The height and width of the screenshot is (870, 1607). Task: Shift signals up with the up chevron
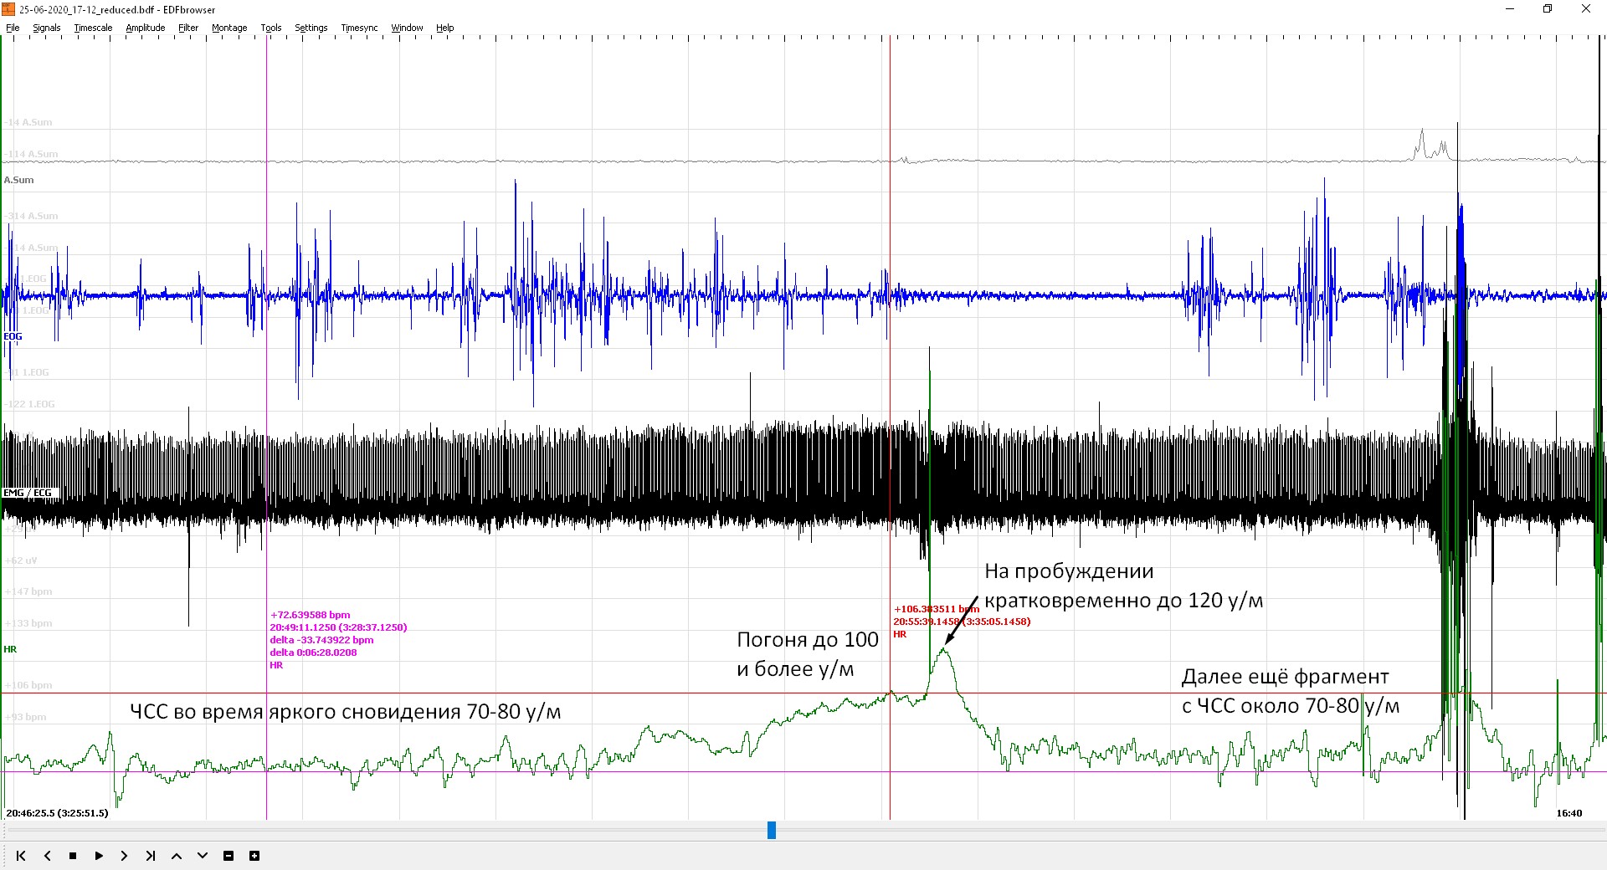coord(177,856)
